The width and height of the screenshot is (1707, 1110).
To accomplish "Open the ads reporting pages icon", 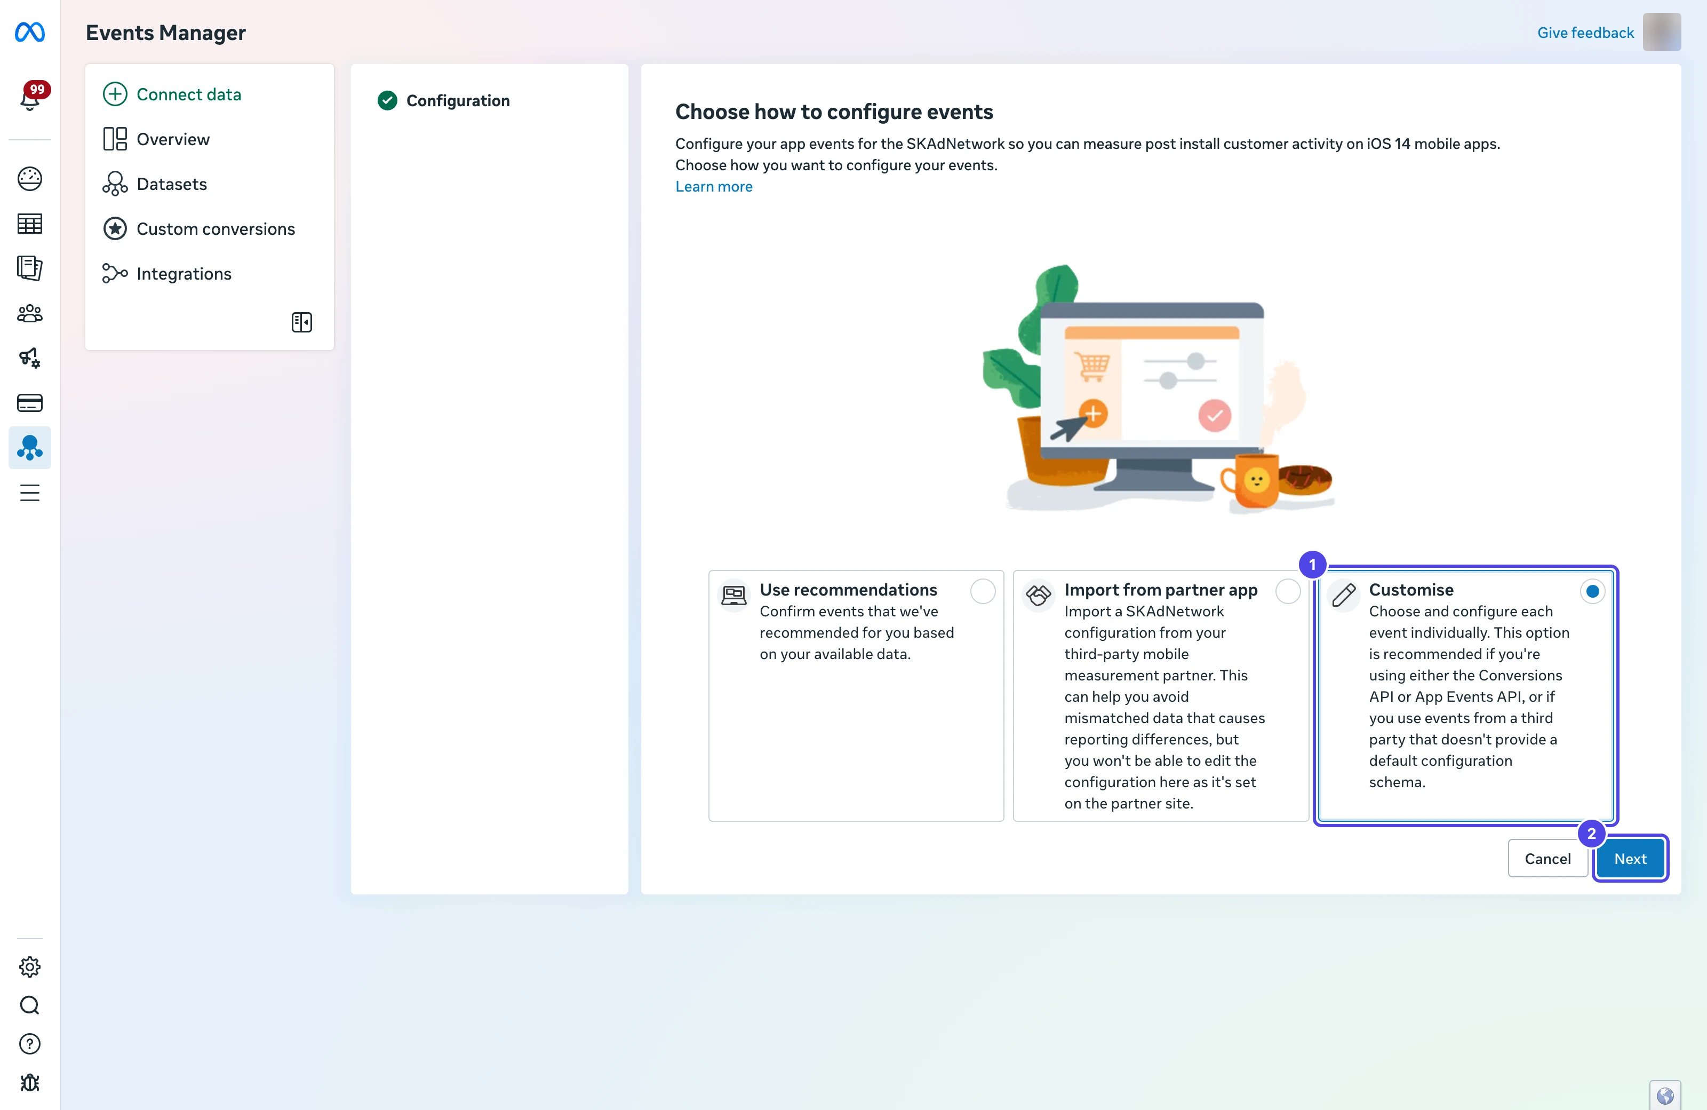I will (29, 268).
